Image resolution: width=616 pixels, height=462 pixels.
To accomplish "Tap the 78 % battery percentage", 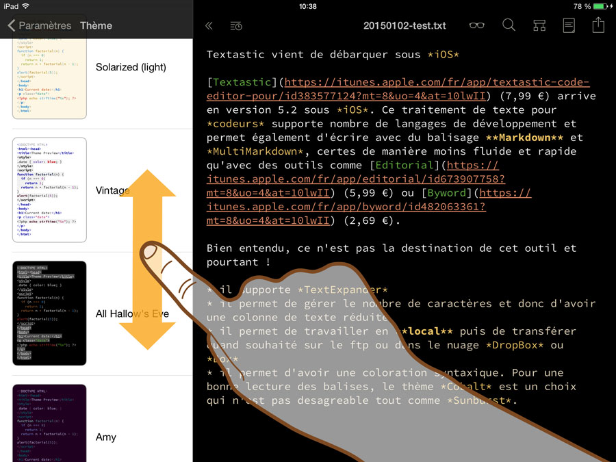I will point(582,6).
